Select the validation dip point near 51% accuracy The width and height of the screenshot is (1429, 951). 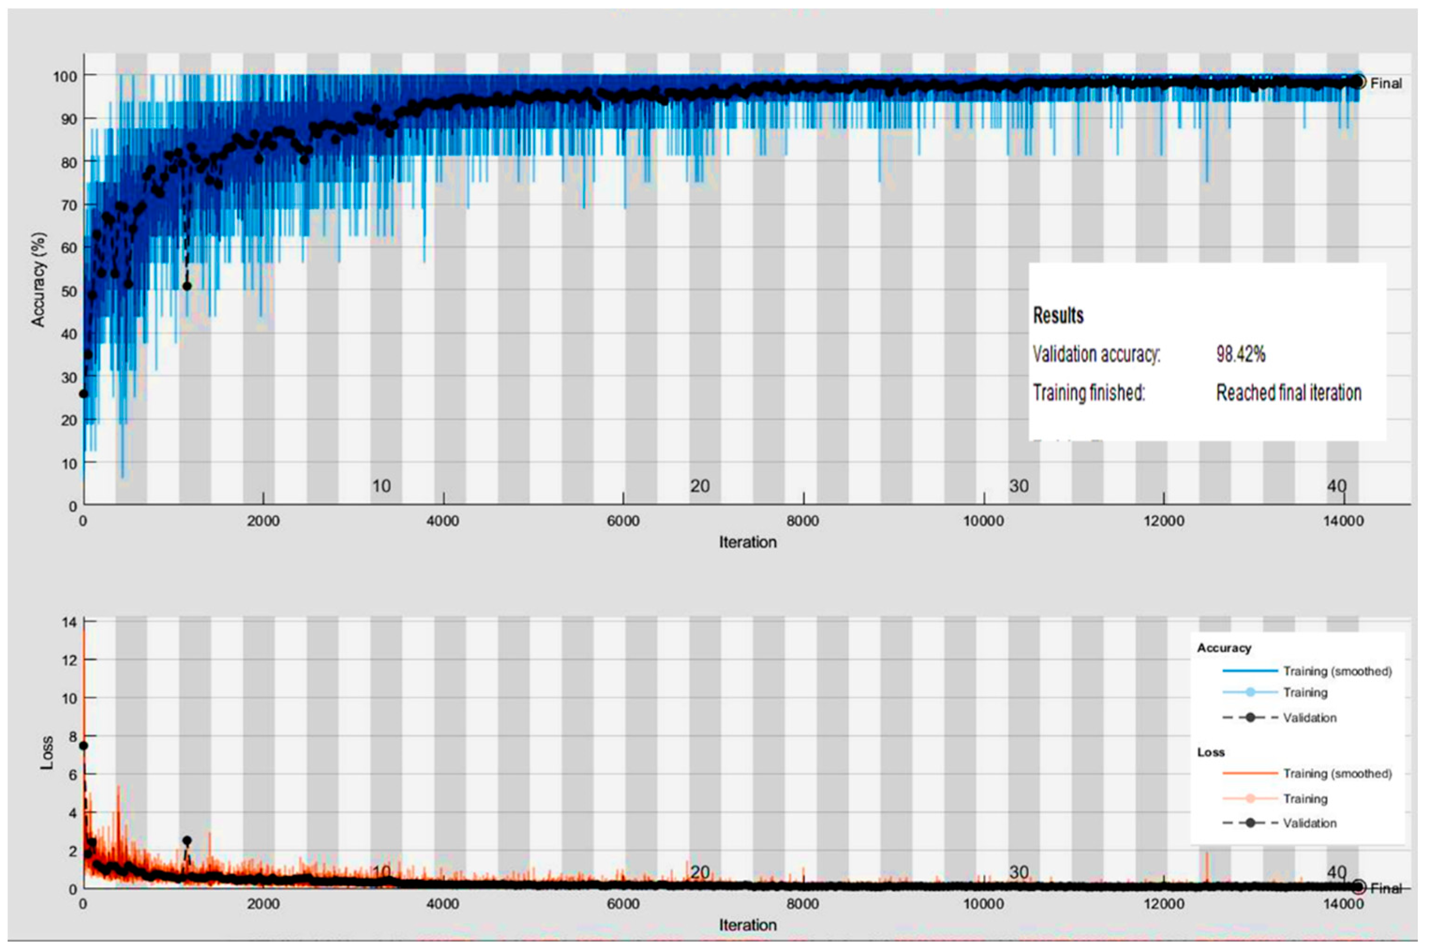point(187,286)
